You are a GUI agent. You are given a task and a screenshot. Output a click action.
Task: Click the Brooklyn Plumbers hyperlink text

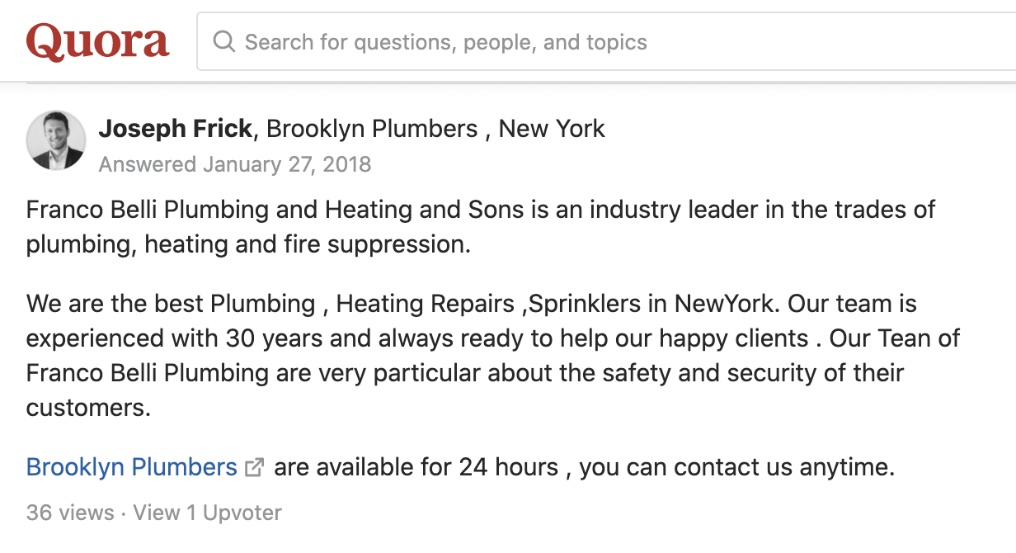(x=131, y=467)
